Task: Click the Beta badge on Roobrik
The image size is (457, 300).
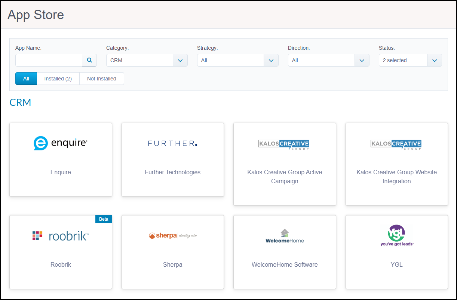Action: (104, 219)
